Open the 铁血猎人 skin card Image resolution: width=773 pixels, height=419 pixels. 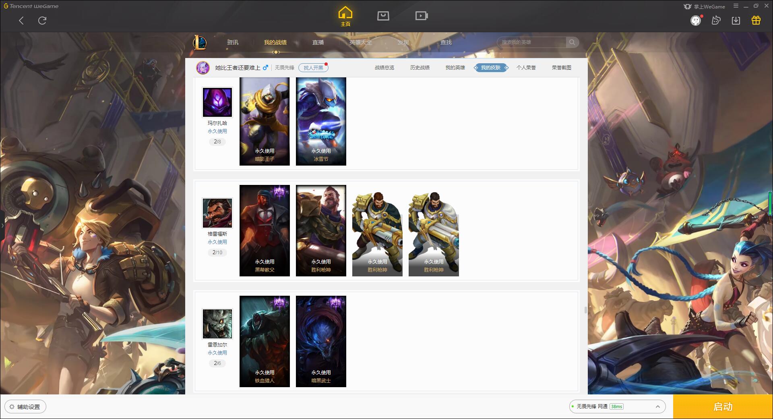click(x=265, y=341)
